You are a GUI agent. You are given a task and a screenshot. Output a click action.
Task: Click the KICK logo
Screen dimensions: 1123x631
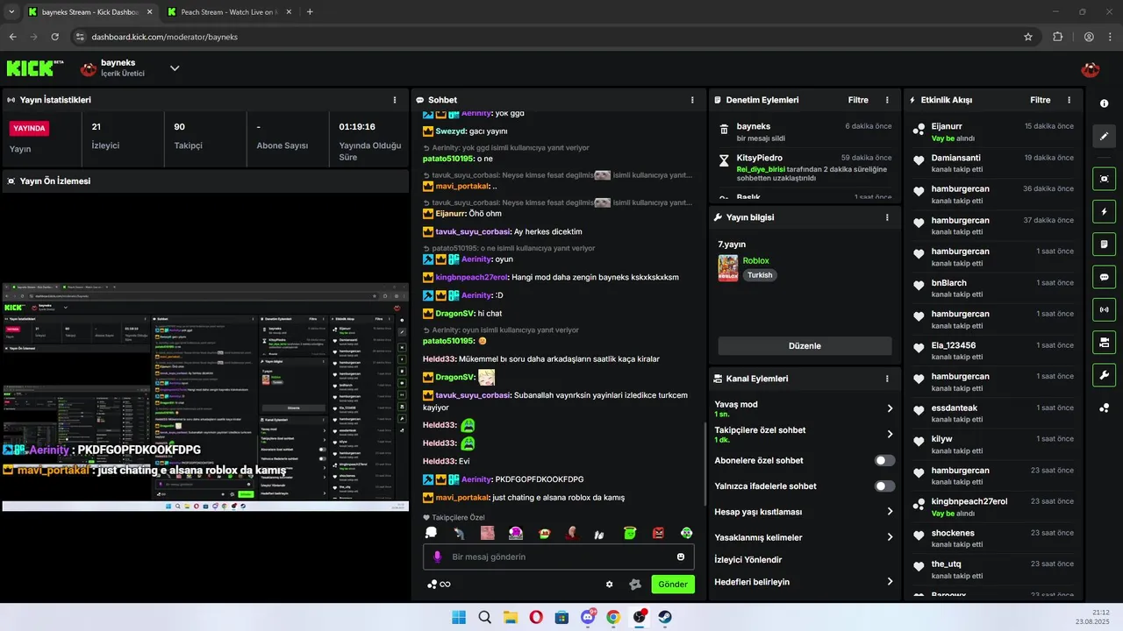35,68
